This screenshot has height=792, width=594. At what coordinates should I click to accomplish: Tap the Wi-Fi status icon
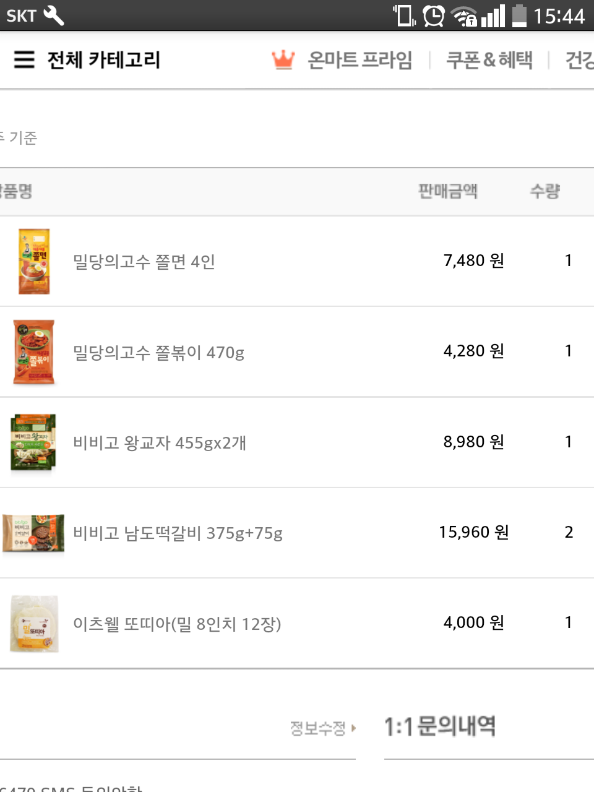tap(464, 16)
